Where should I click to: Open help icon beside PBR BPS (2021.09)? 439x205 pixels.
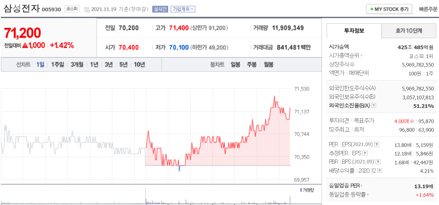click(x=378, y=162)
